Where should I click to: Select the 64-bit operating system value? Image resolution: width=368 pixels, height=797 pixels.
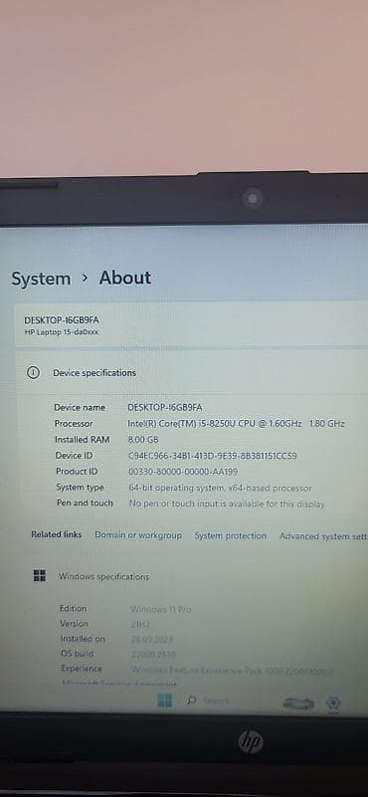[x=220, y=488]
